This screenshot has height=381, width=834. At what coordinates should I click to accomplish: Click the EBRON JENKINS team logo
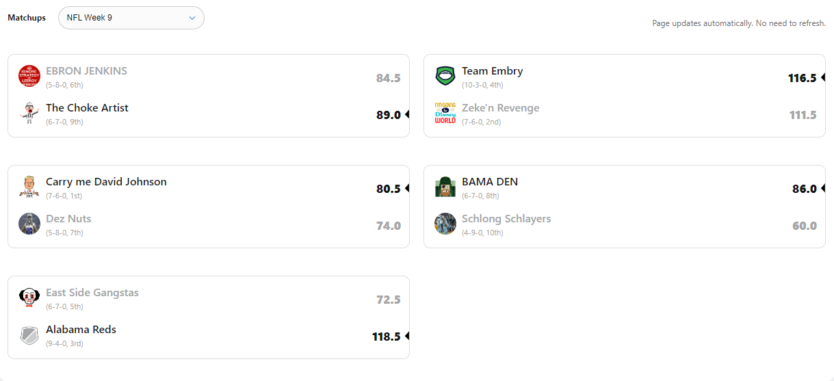point(29,76)
